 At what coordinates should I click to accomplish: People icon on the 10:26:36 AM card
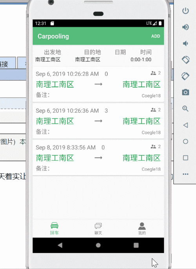(x=153, y=110)
